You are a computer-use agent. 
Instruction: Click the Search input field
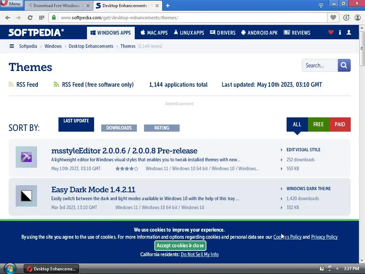click(320, 65)
